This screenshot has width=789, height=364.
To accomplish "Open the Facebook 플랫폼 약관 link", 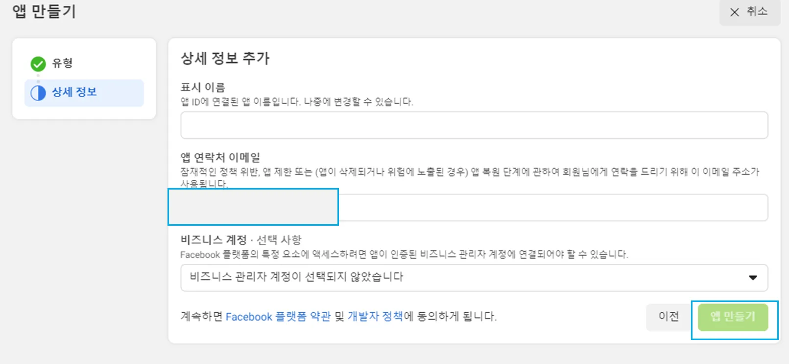I will 278,317.
